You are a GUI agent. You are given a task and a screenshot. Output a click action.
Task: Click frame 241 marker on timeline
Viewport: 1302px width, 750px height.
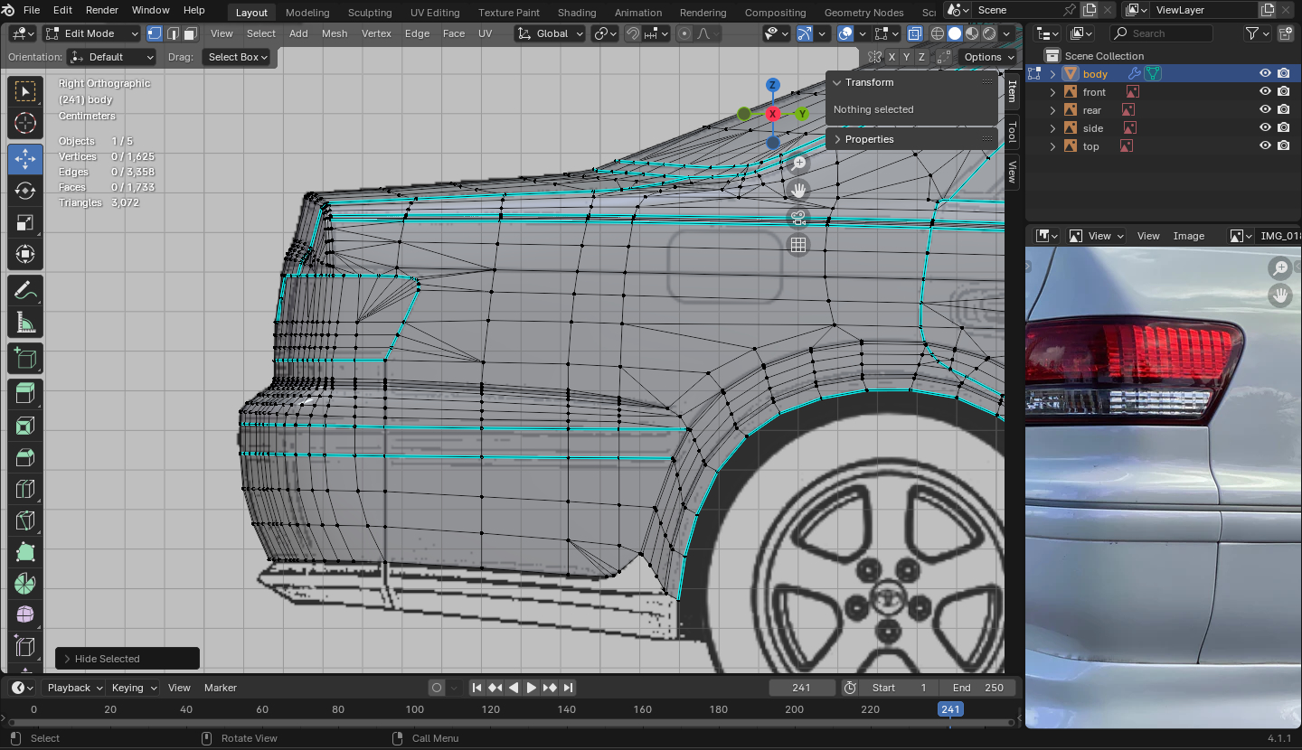click(x=950, y=709)
